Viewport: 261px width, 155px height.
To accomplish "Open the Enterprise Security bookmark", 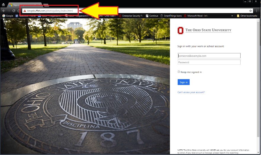I will [131, 16].
